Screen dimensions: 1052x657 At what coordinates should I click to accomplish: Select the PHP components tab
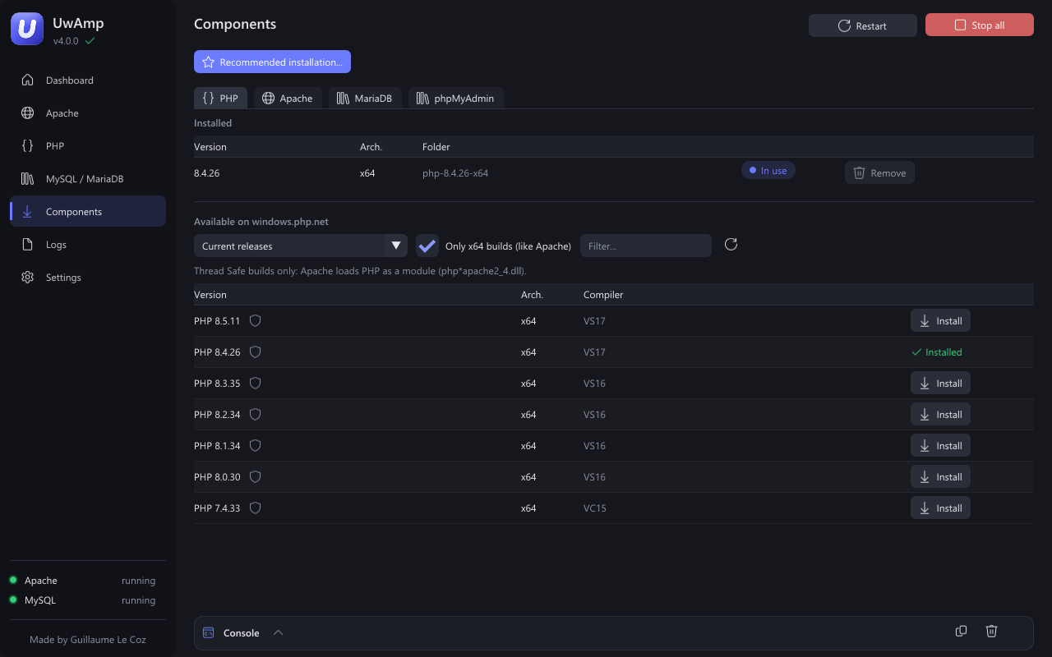click(x=220, y=99)
